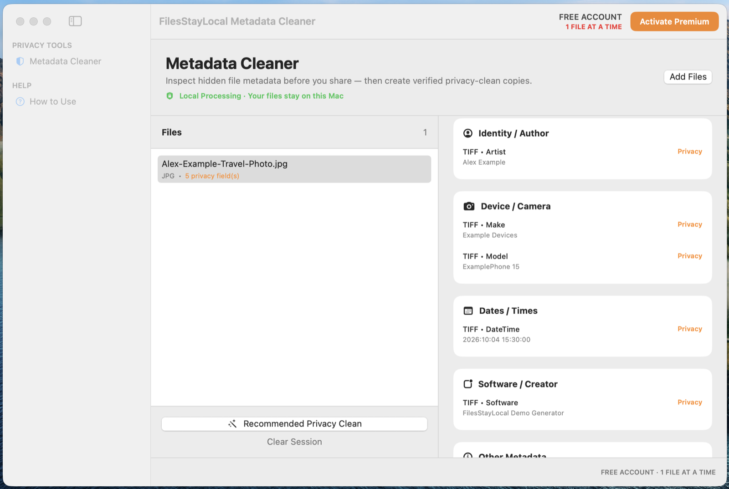Screen dimensions: 729x489
Task: Click the window close button
Action: [x=20, y=21]
